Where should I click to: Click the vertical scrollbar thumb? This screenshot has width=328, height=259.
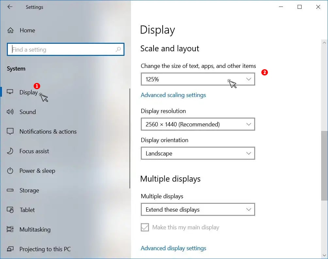tap(324, 166)
